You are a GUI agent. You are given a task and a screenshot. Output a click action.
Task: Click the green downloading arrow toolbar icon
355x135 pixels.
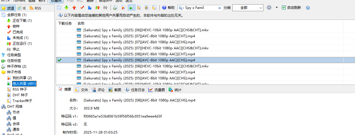click(x=67, y=8)
